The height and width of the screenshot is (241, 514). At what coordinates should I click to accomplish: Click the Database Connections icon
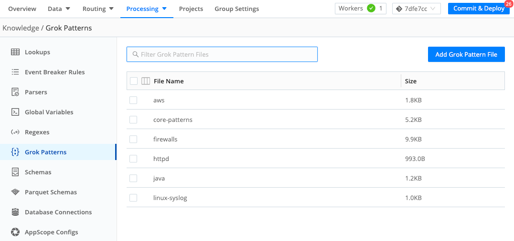click(x=15, y=212)
